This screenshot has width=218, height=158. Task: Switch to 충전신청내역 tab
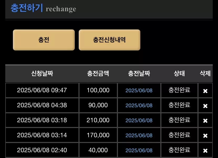click(110, 40)
